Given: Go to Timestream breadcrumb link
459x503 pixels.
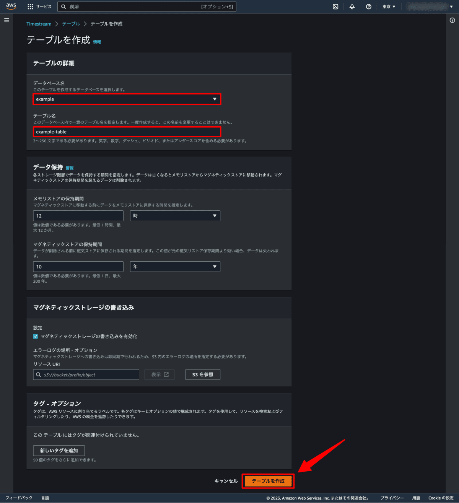Looking at the screenshot, I should [39, 24].
